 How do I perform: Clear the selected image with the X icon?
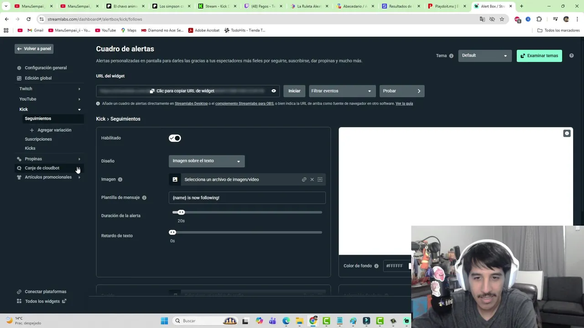tap(312, 179)
